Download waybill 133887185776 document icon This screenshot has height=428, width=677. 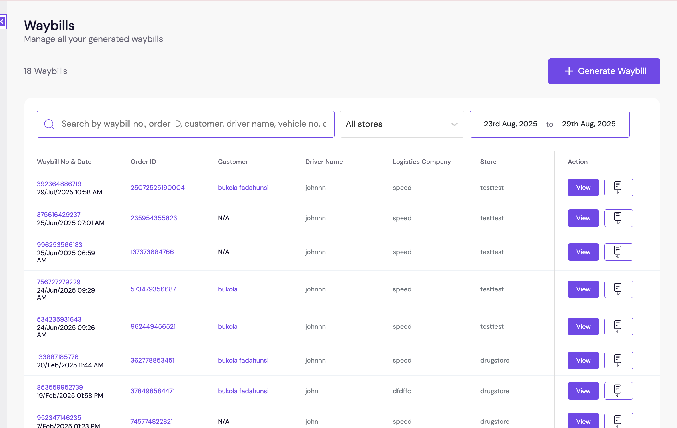(618, 360)
